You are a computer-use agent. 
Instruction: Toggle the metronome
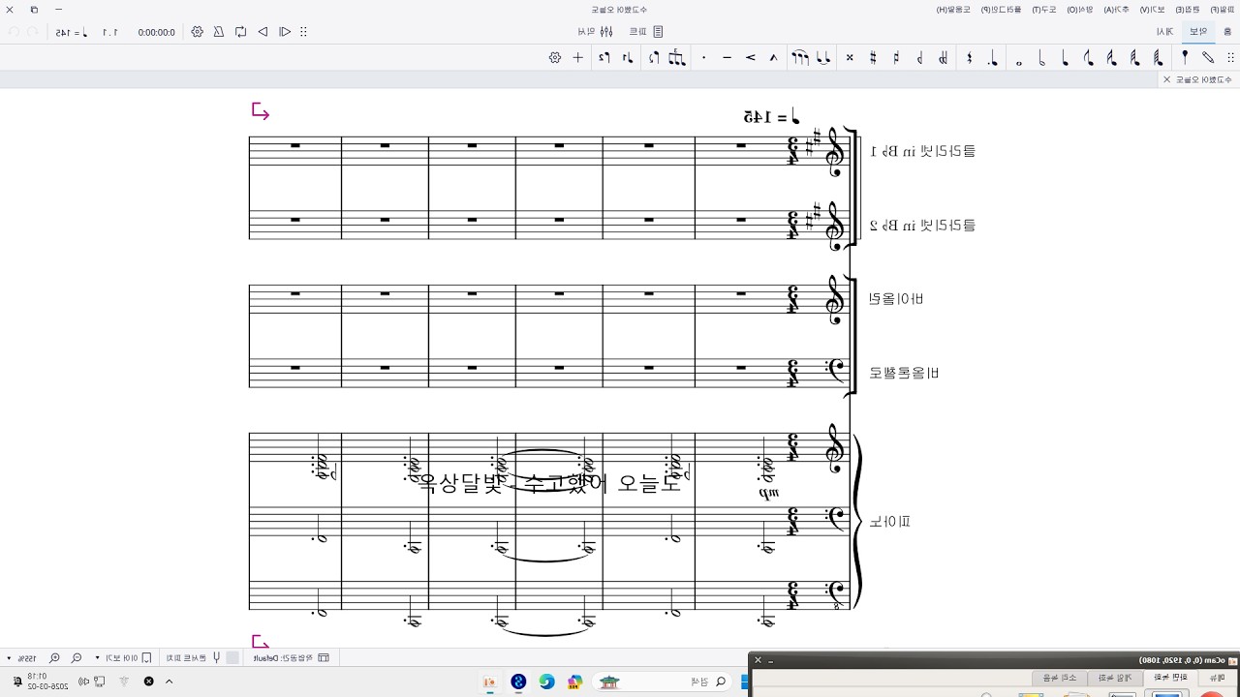tap(219, 32)
